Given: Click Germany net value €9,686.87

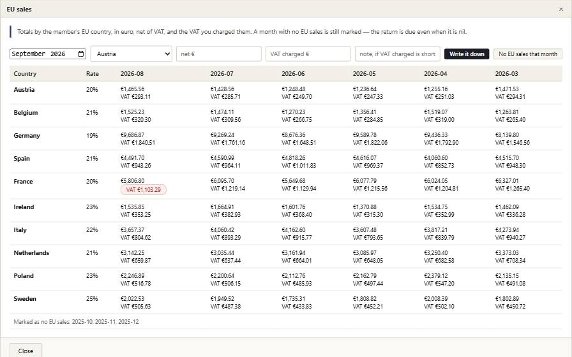Looking at the screenshot, I should 132,135.
